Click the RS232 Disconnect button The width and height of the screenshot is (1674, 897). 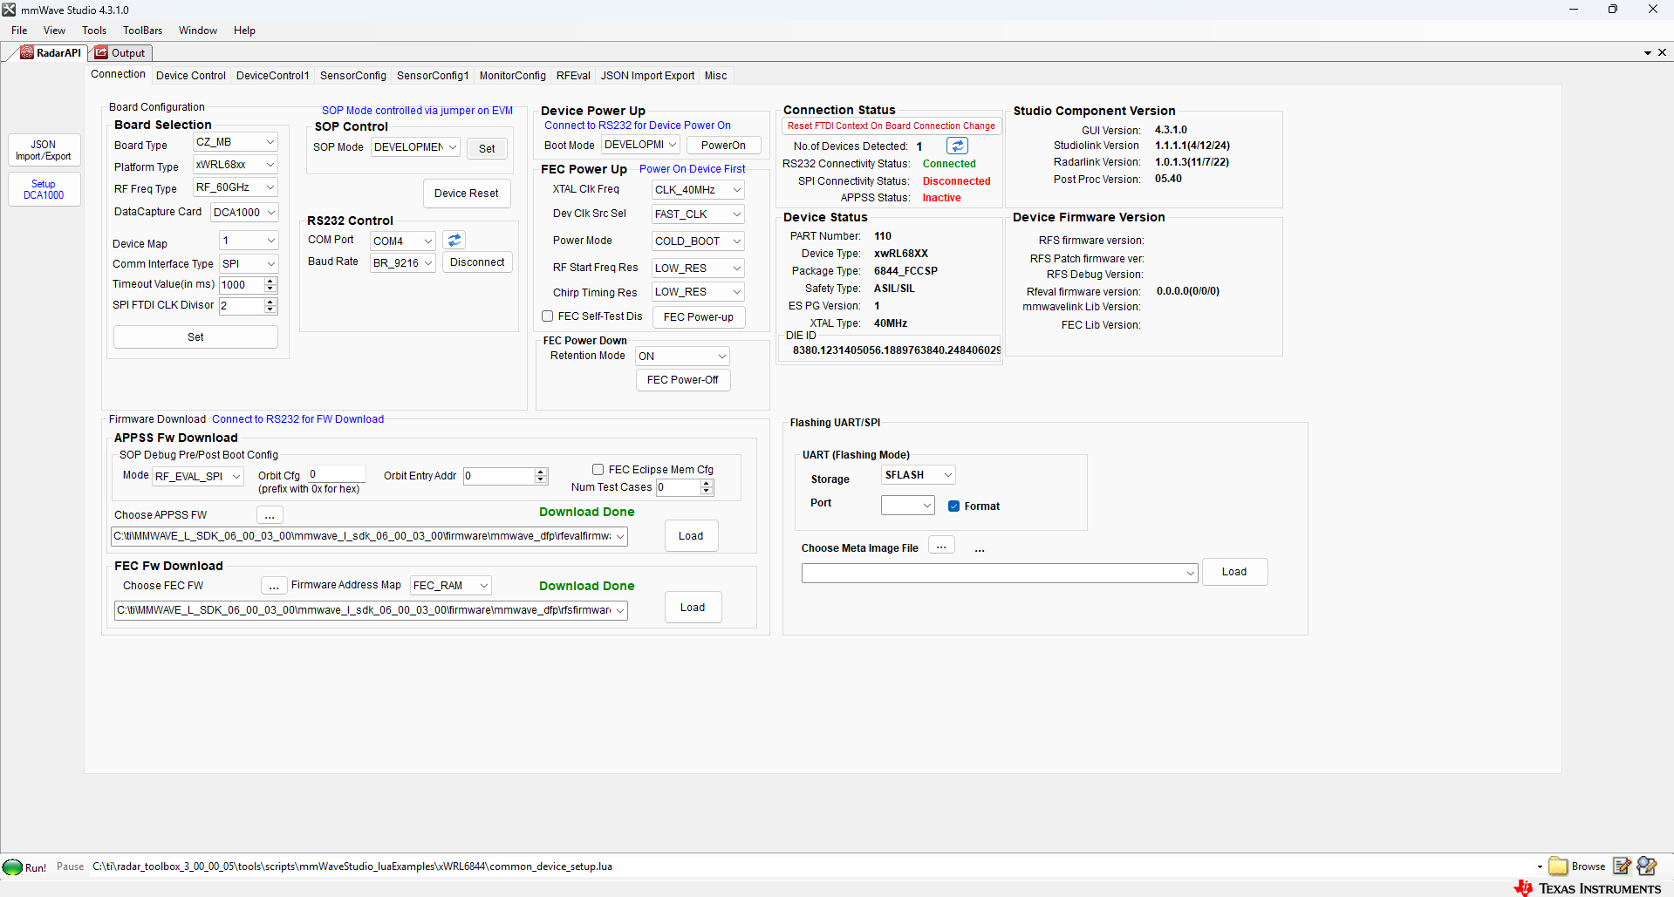tap(477, 262)
